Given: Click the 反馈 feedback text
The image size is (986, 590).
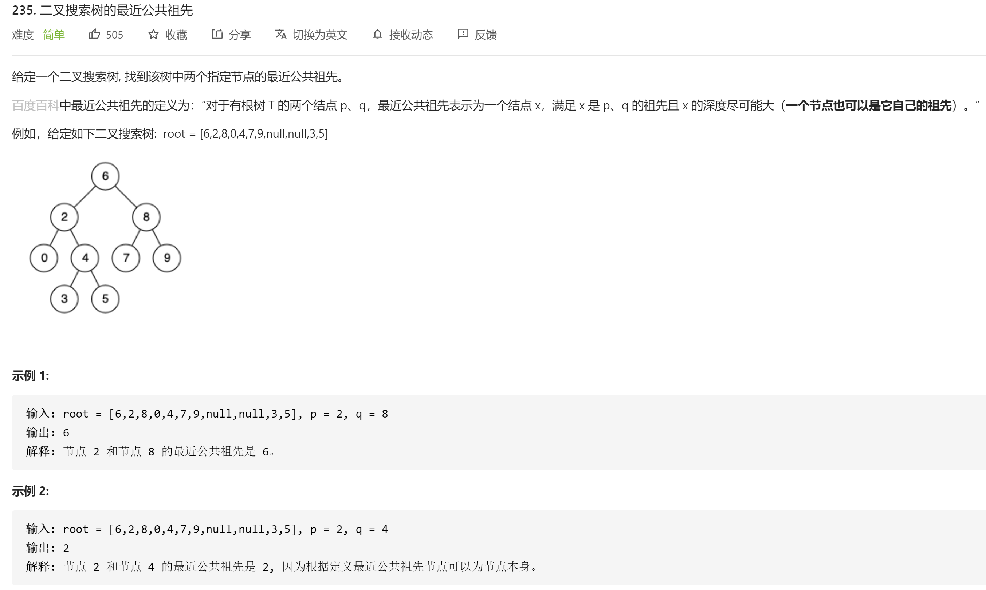Looking at the screenshot, I should point(486,35).
